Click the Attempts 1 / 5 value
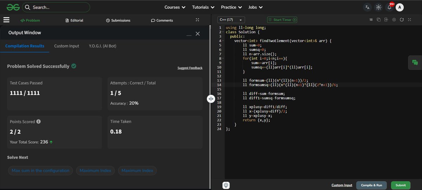 pyautogui.click(x=116, y=93)
